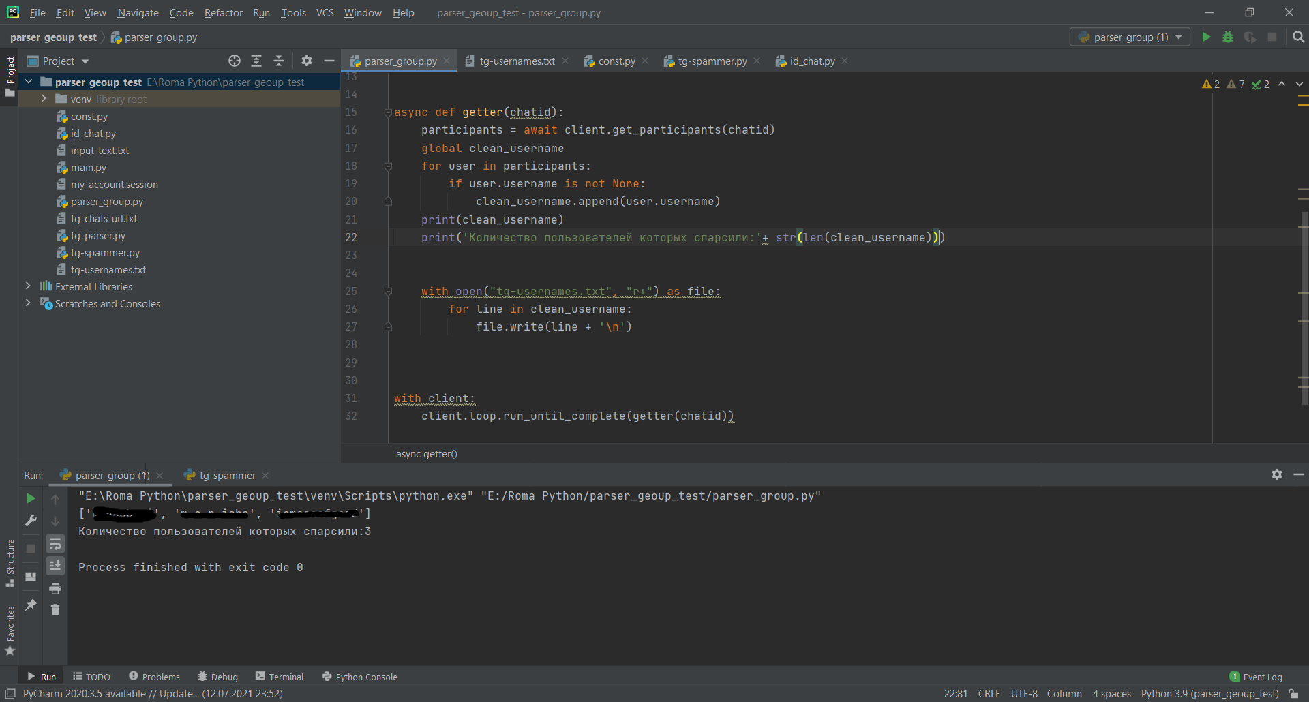The width and height of the screenshot is (1309, 702).
Task: Click the PyCharm 2020.3.5 update notification
Action: (153, 693)
